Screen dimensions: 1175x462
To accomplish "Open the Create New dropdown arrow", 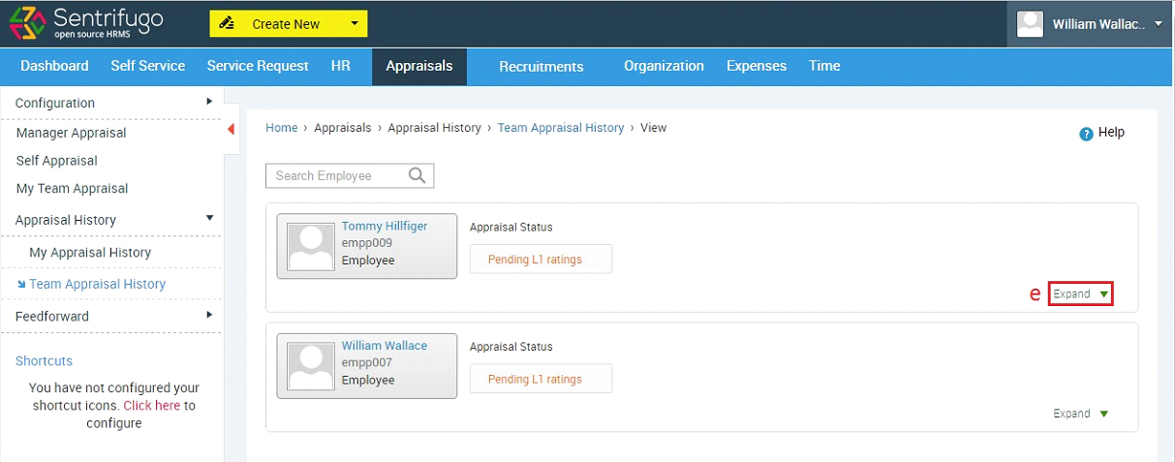I will 355,23.
